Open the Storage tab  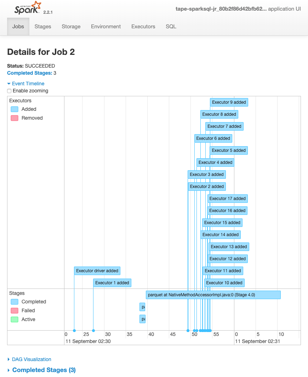coord(71,27)
